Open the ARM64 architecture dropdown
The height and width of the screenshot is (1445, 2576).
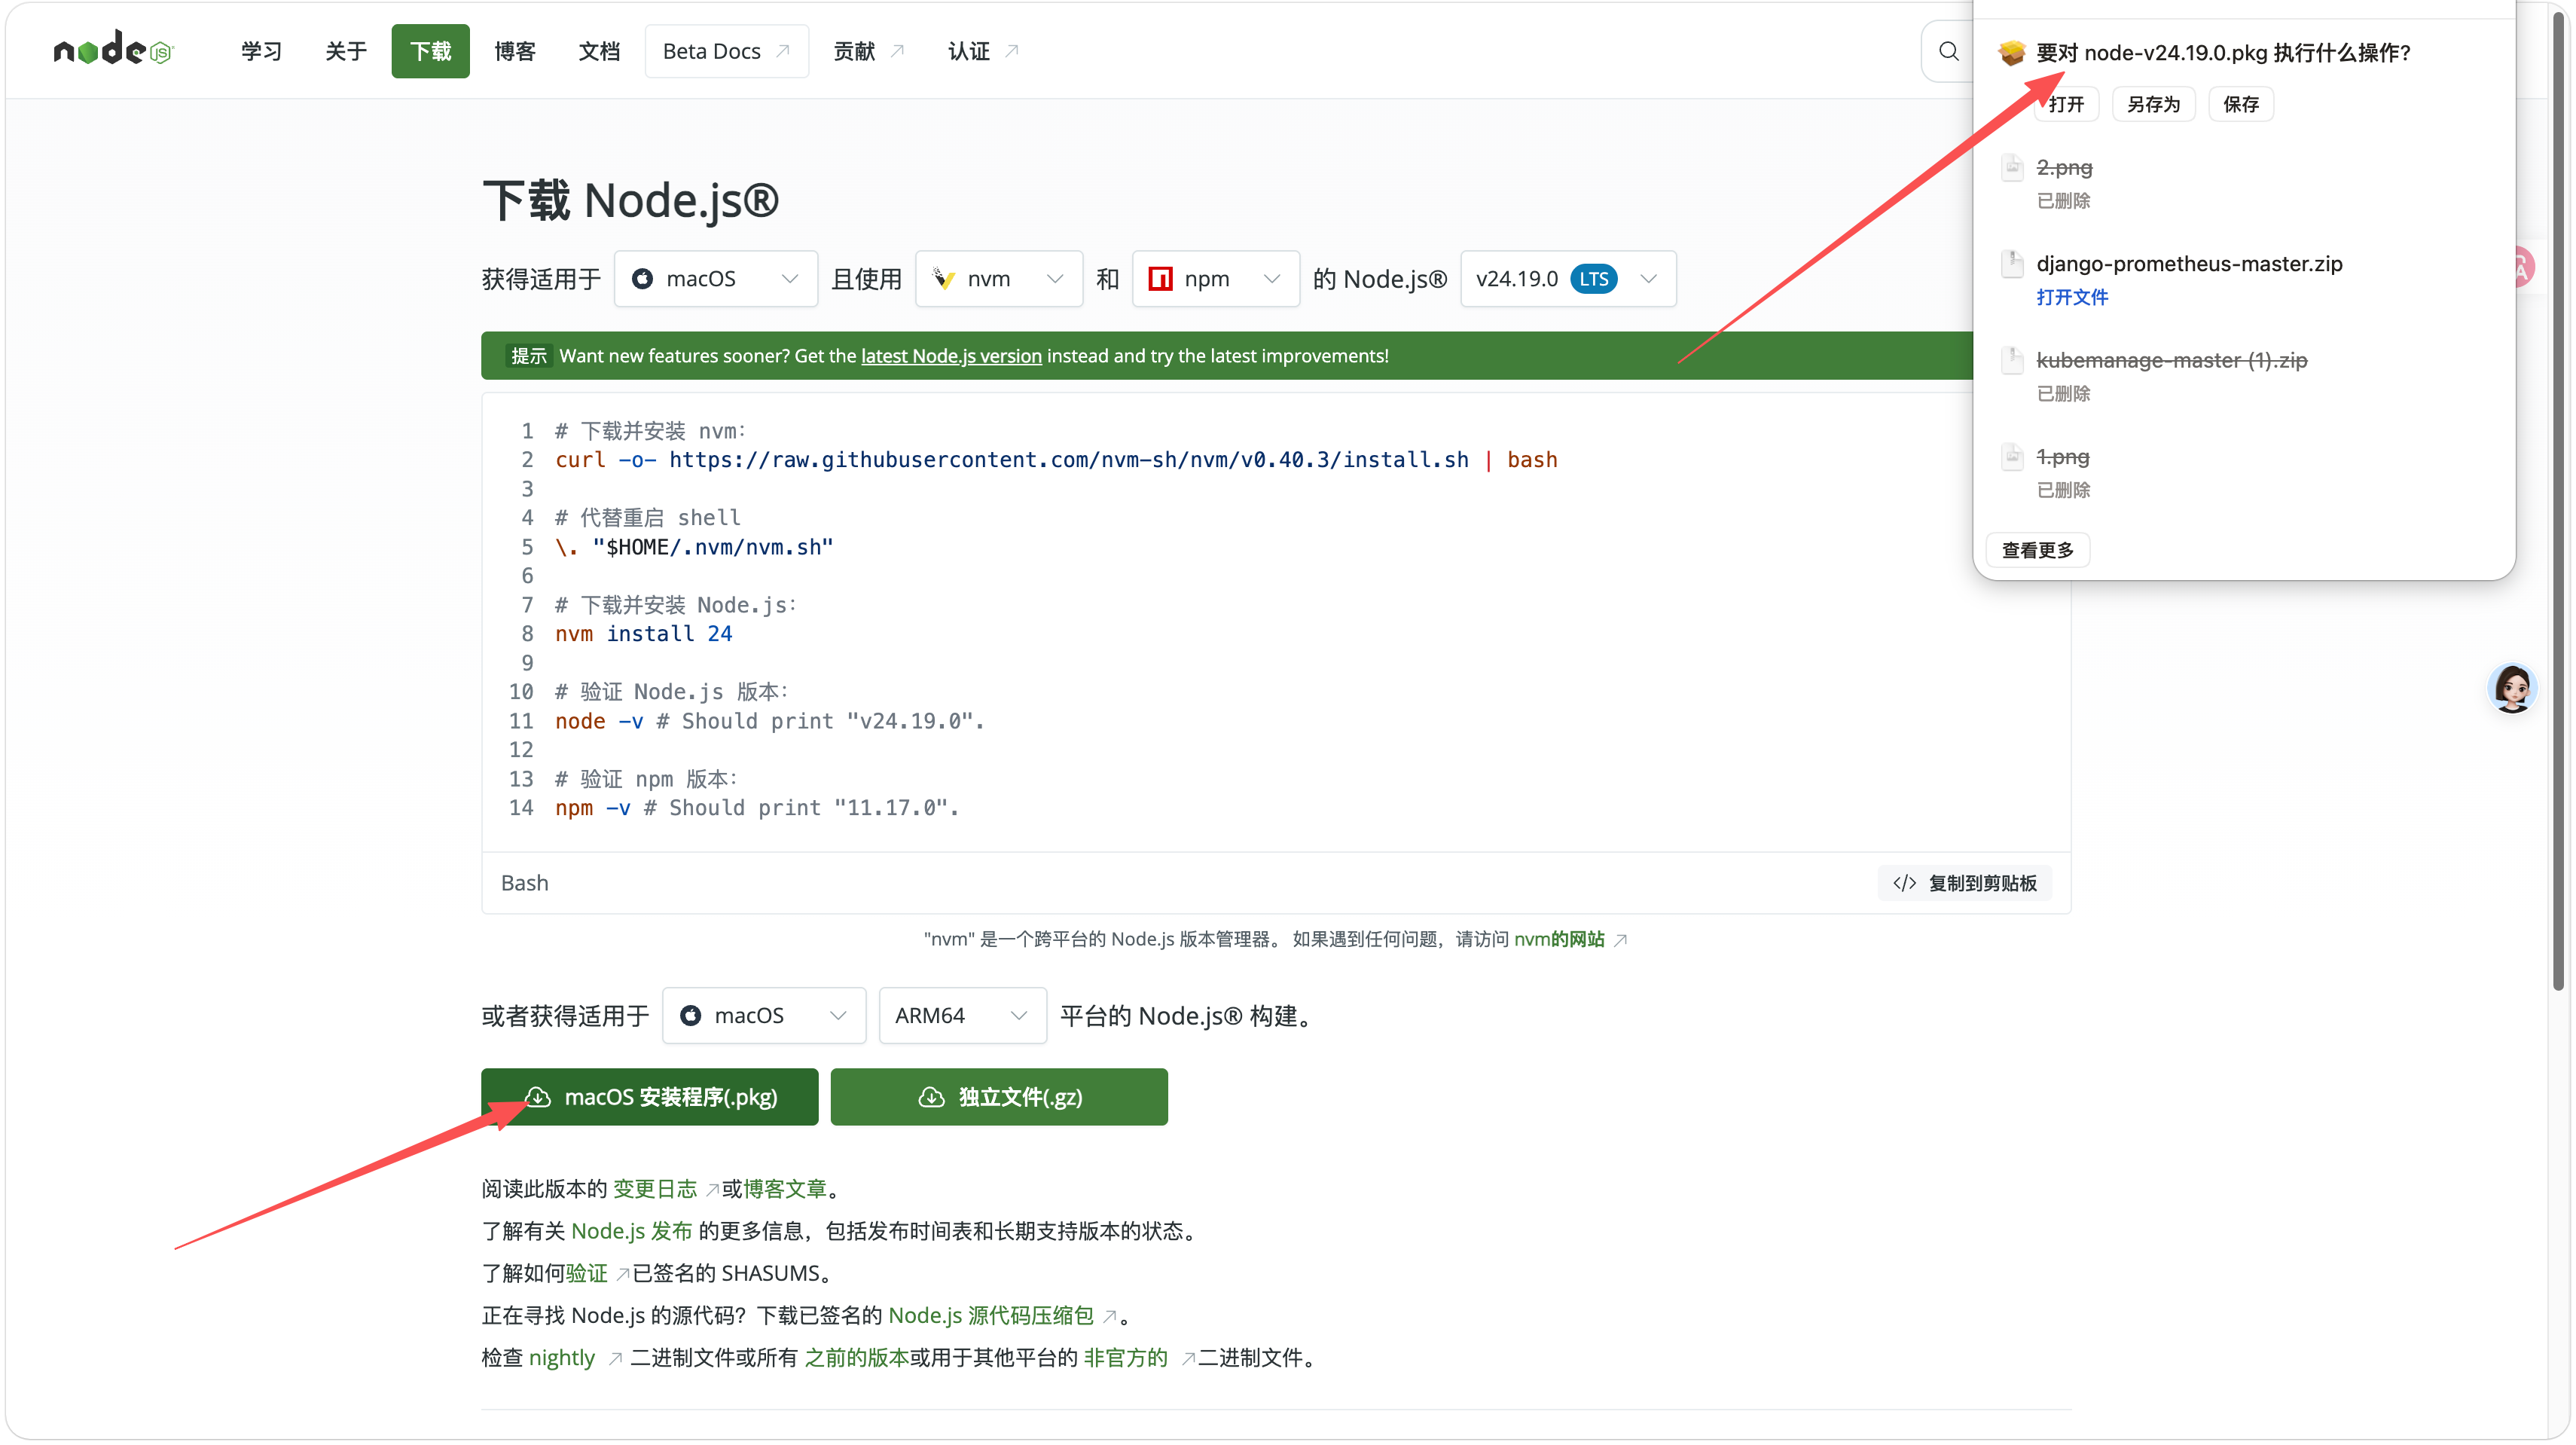pyautogui.click(x=962, y=1015)
